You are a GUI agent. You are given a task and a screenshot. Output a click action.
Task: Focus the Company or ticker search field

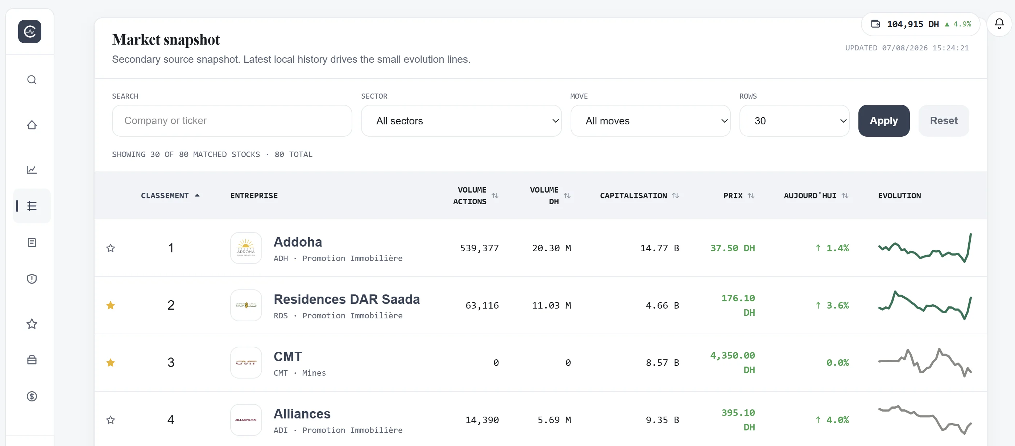tap(232, 121)
